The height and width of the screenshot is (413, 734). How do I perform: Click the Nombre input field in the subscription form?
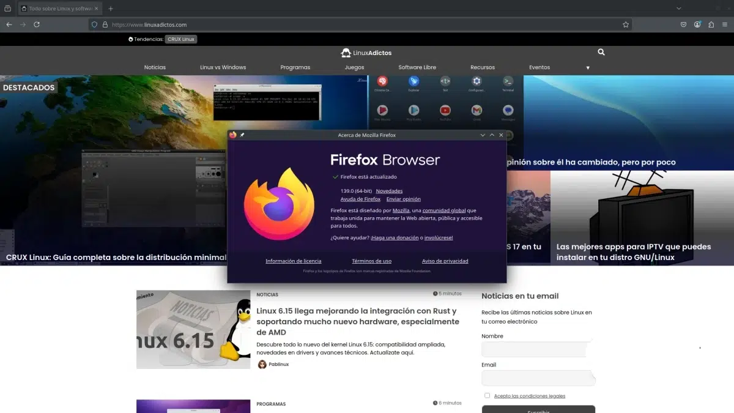coord(535,349)
